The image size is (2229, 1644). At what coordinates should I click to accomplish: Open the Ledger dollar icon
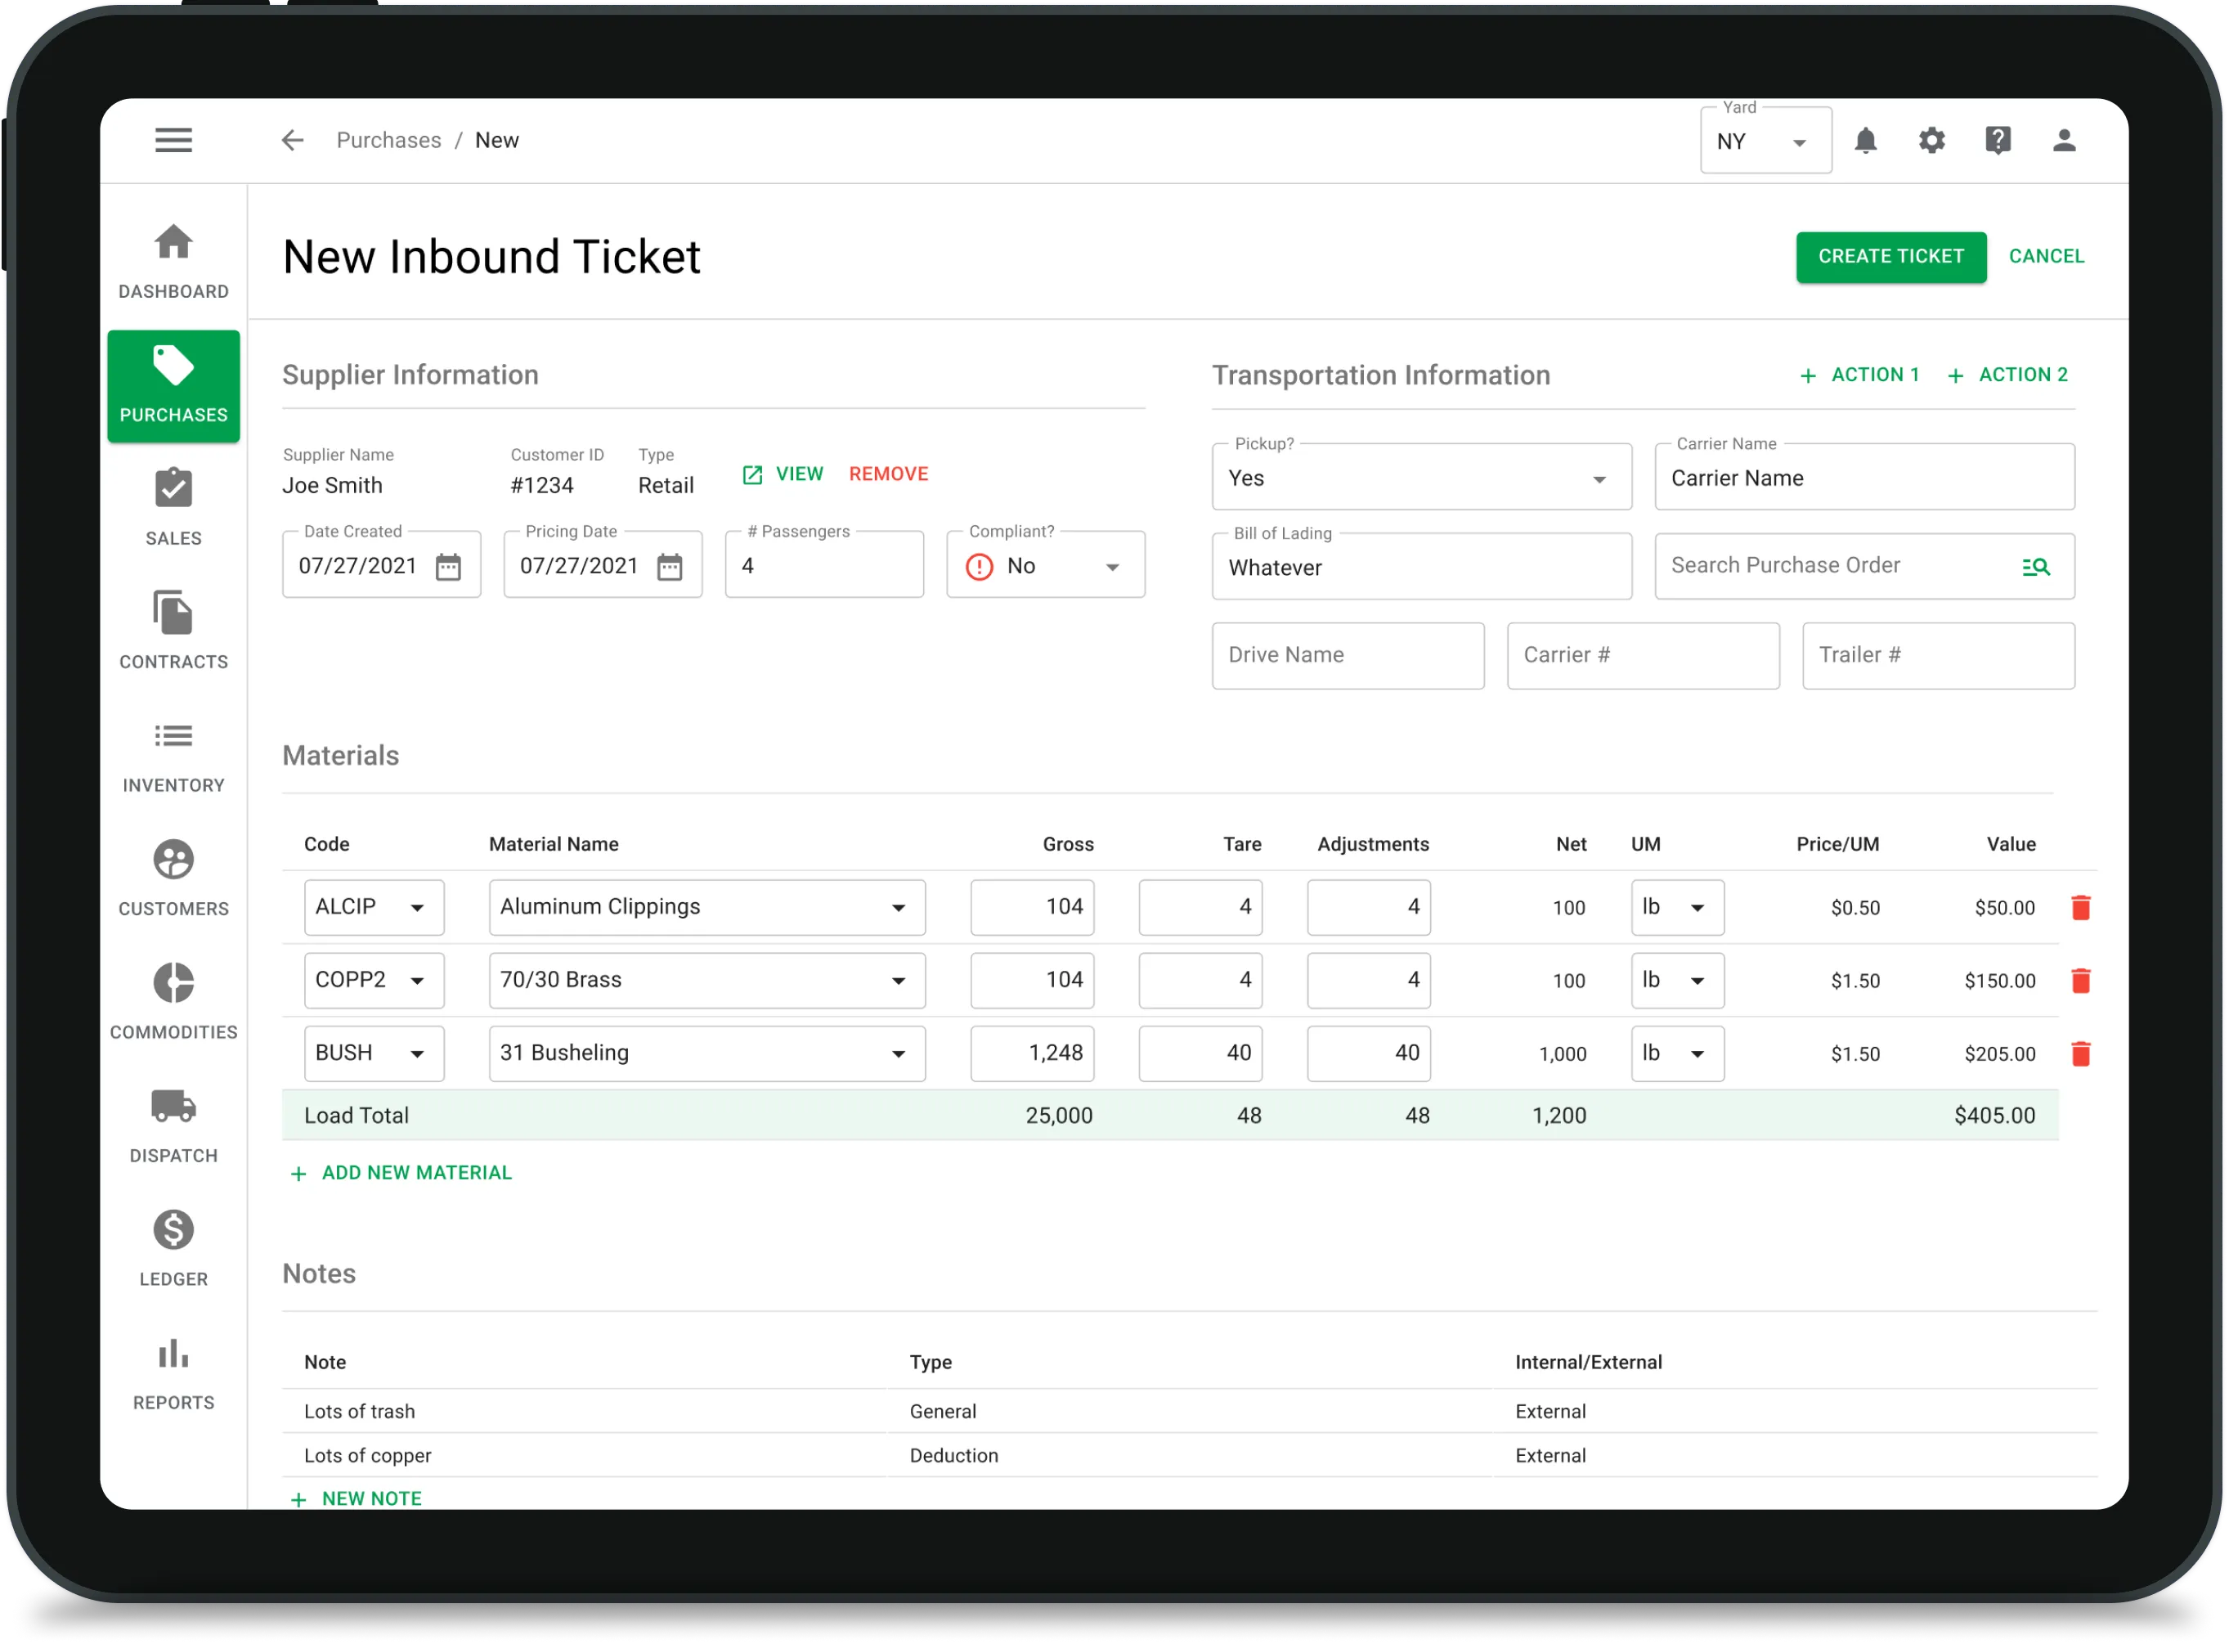(x=173, y=1230)
